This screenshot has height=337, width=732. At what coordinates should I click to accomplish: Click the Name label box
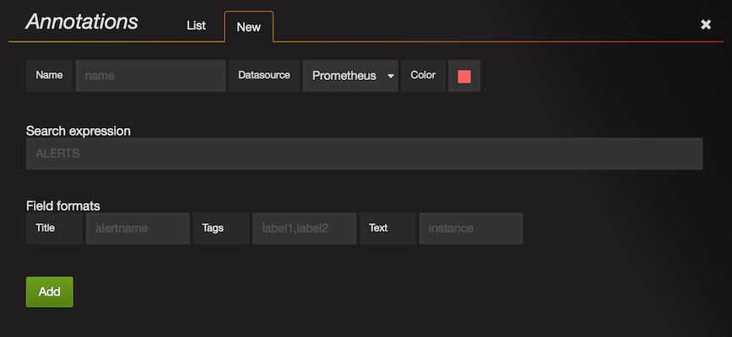pos(50,76)
